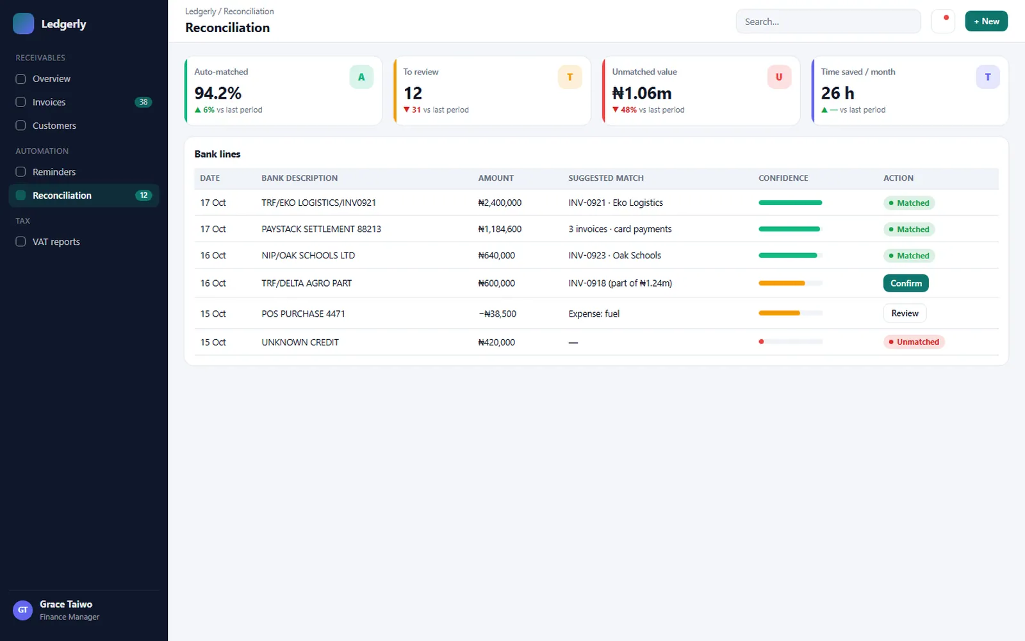The image size is (1025, 641).
Task: Click Matched status for NIP/OAK SCHOOLS row
Action: [x=909, y=256]
